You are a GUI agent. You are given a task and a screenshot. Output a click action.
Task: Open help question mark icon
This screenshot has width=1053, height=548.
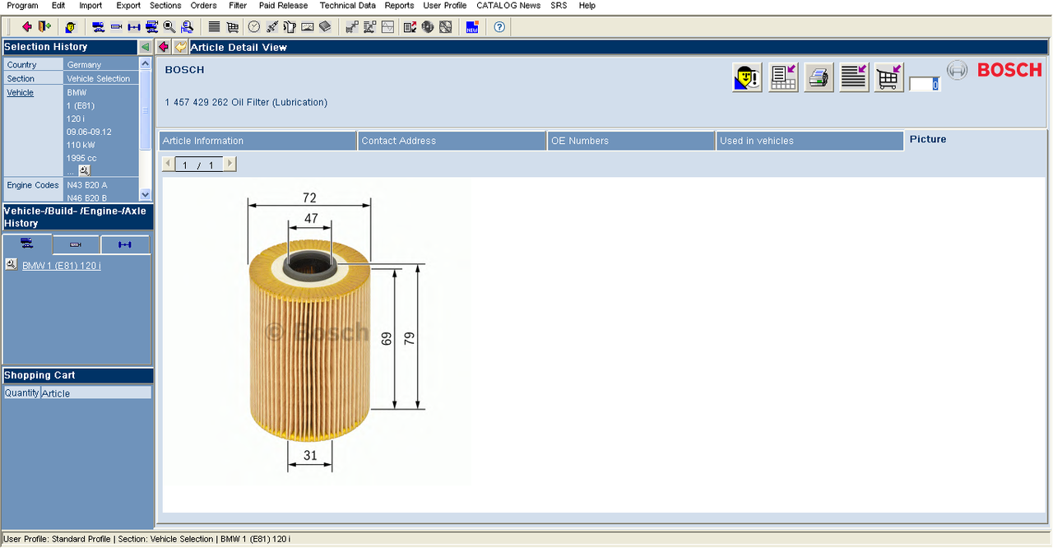click(499, 27)
